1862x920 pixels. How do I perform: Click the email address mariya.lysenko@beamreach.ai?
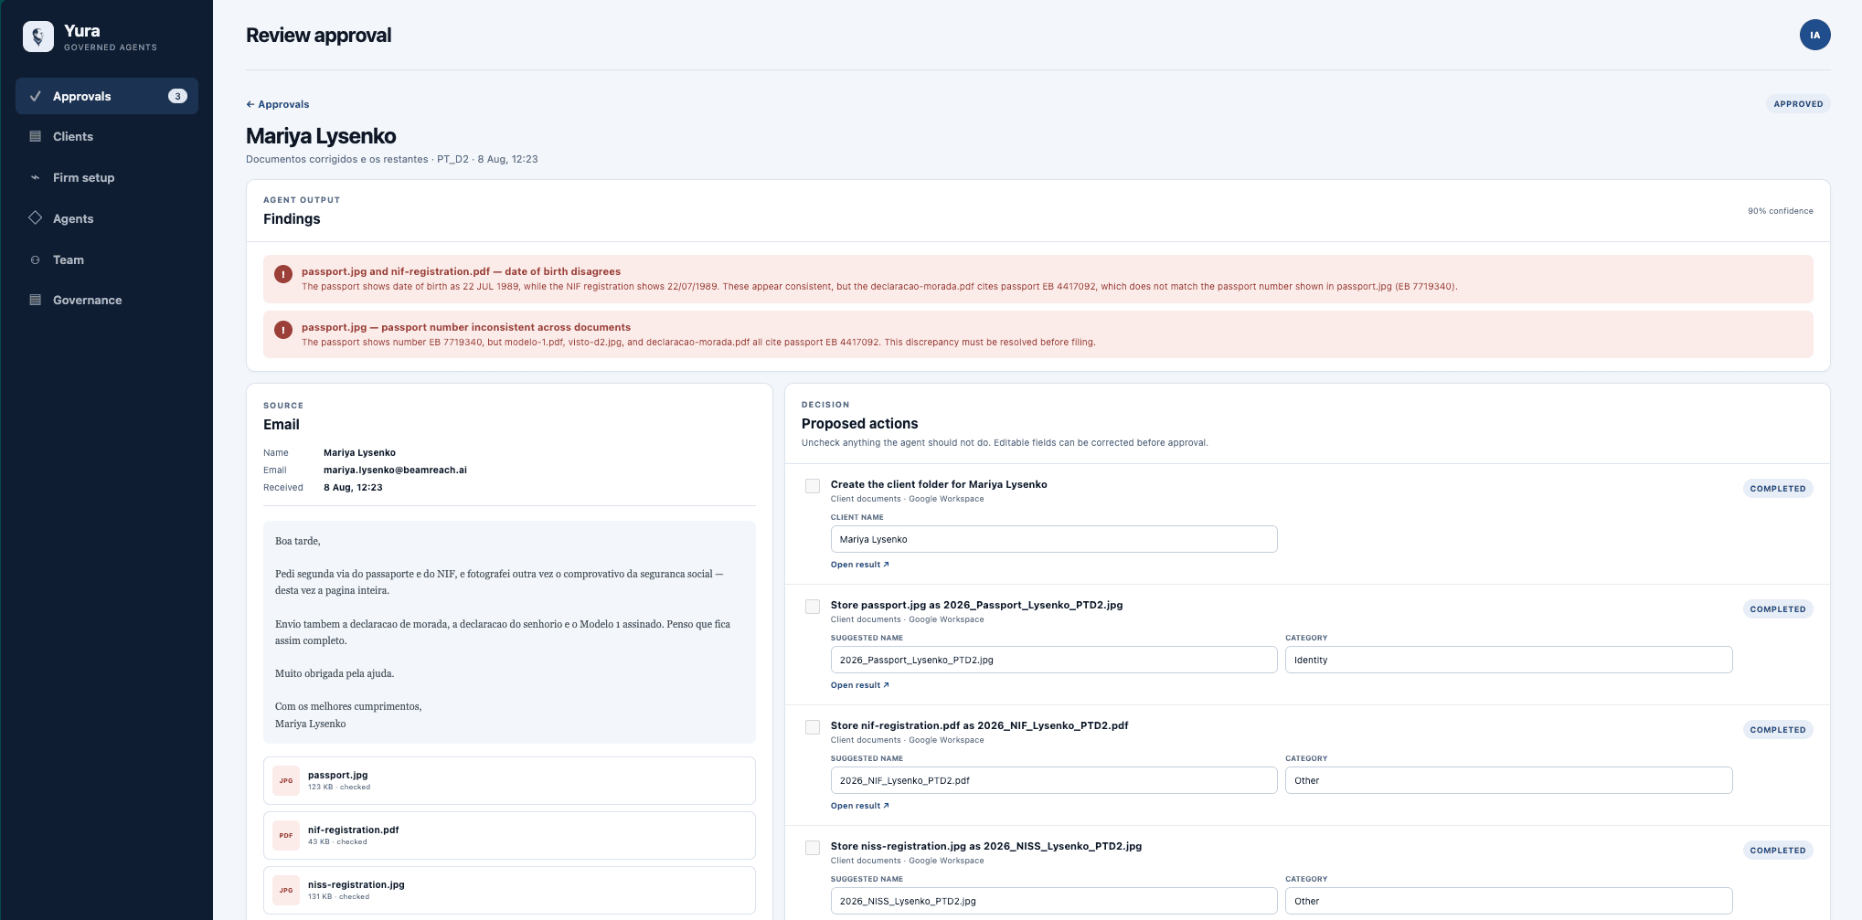click(395, 471)
